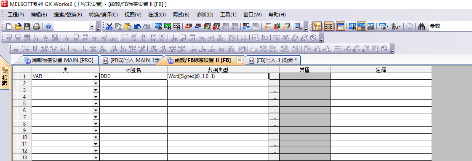This screenshot has height=161, width=472.
Task: Click the Print icon
Action: [x=37, y=27]
